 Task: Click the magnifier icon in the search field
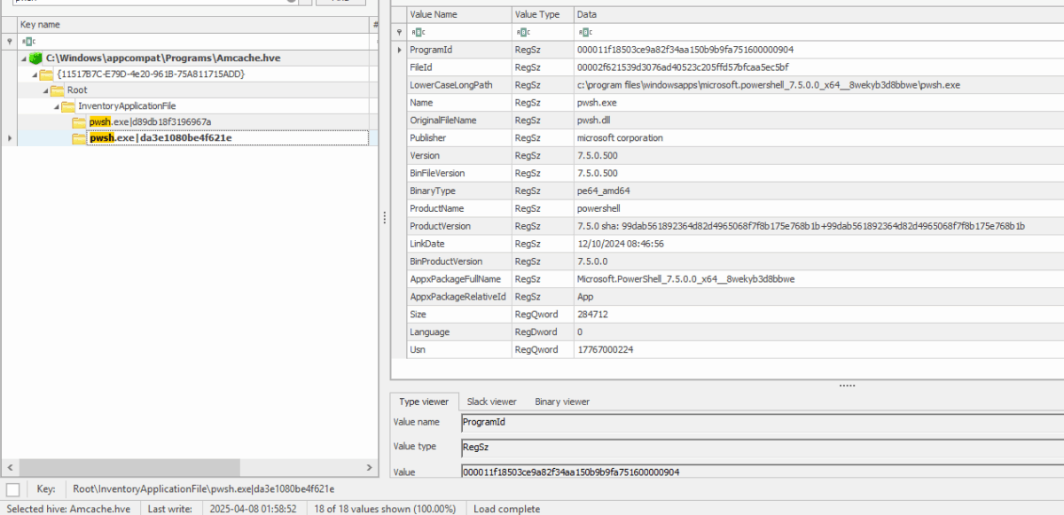click(291, 3)
